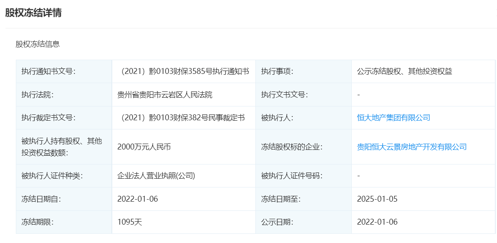Click the 执行文书文号 label
This screenshot has height=243, width=497.
pyautogui.click(x=285, y=94)
